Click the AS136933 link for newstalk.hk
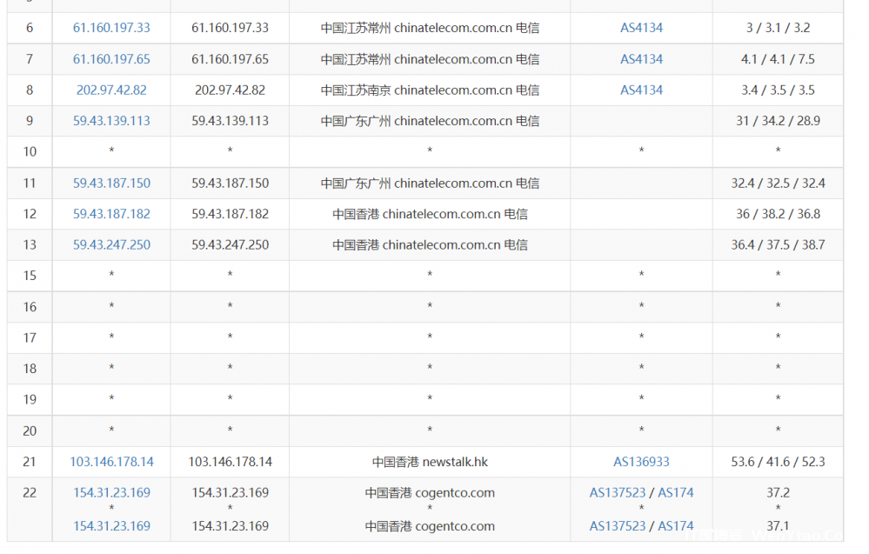Image resolution: width=869 pixels, height=554 pixels. pos(640,461)
